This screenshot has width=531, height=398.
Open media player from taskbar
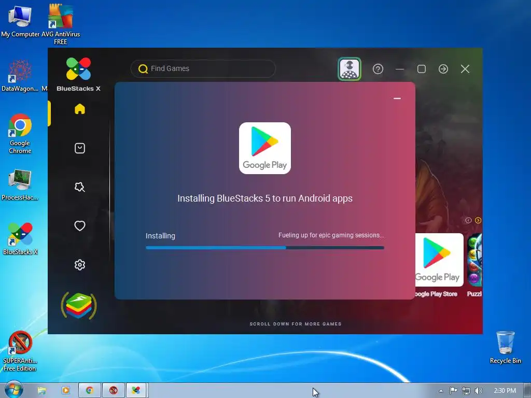(66, 391)
